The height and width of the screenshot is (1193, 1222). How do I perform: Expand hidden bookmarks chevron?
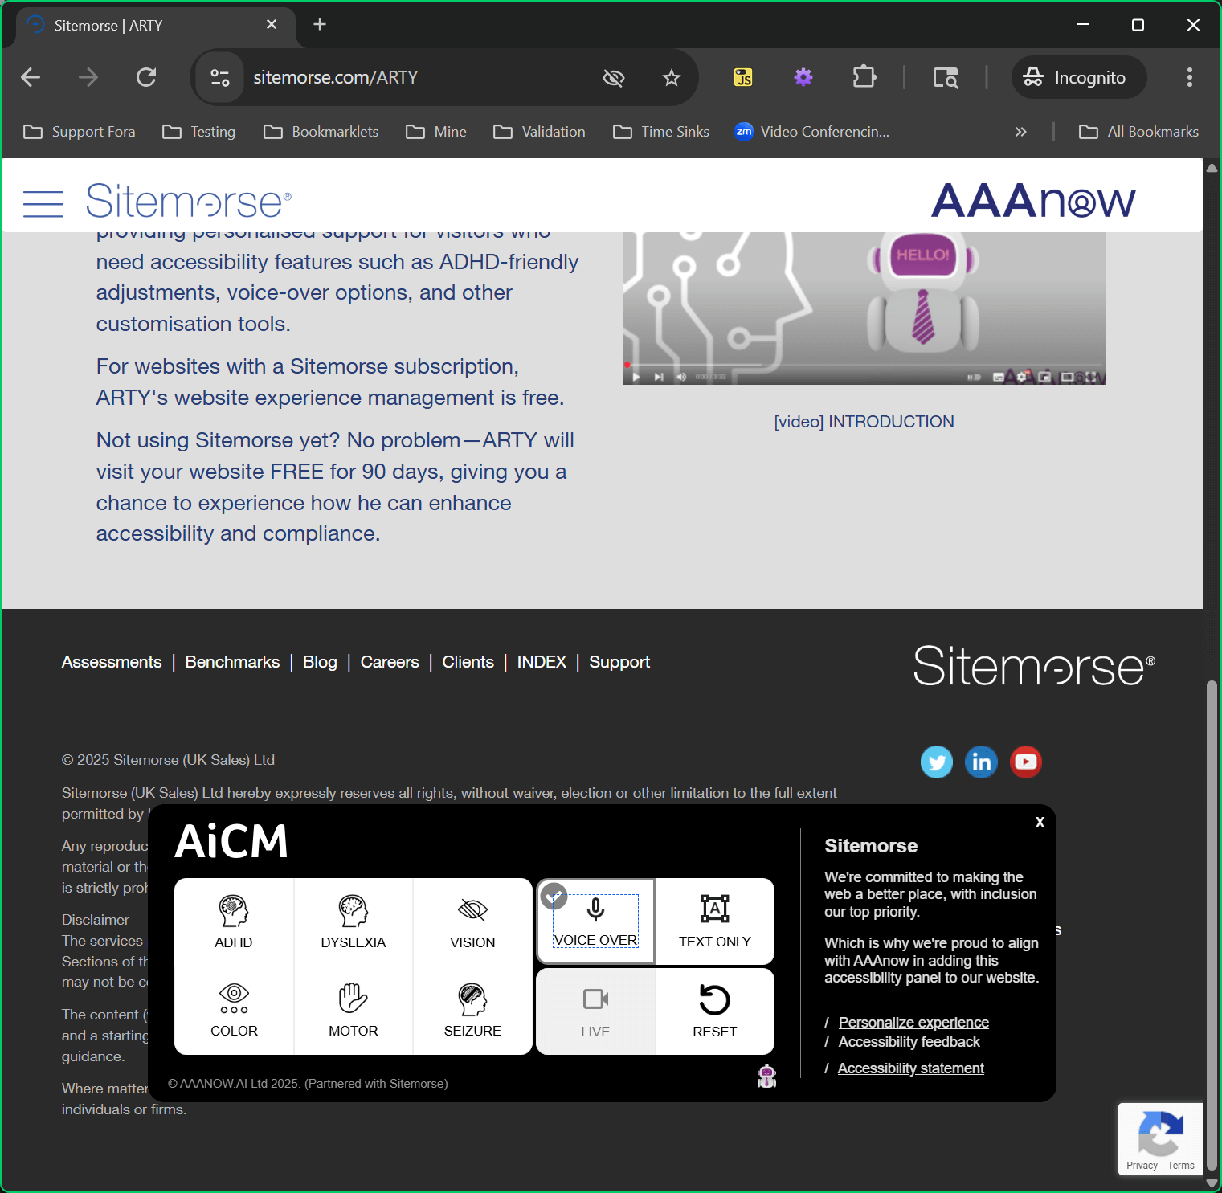(1020, 132)
